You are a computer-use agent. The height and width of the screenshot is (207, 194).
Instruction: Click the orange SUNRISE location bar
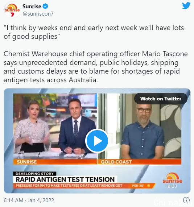point(55,162)
